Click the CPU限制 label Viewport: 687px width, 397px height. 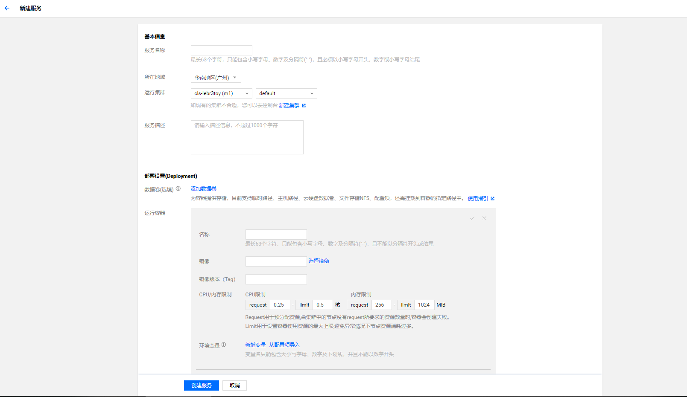(x=255, y=295)
